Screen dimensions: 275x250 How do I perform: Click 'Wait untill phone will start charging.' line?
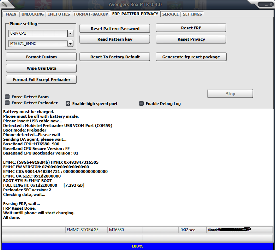[x=39, y=213]
